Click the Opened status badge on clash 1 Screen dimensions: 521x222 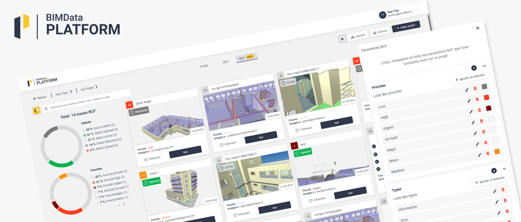click(152, 182)
